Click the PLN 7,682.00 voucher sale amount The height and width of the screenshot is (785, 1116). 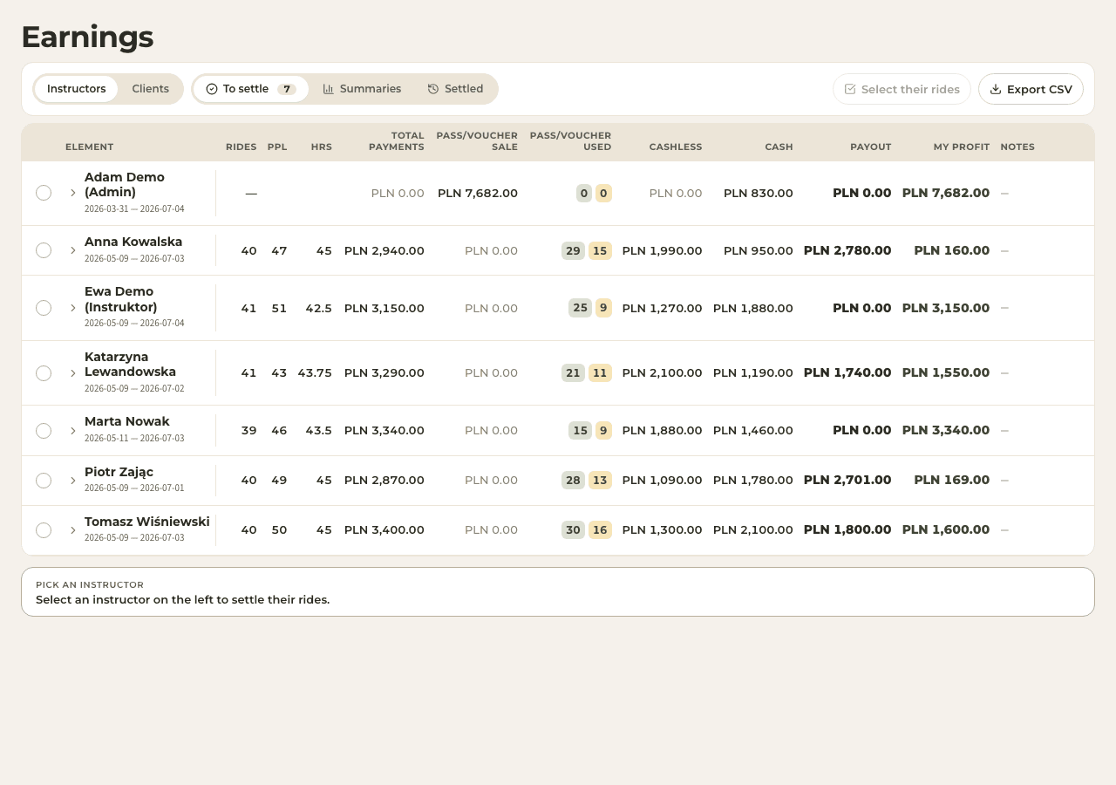coord(478,194)
